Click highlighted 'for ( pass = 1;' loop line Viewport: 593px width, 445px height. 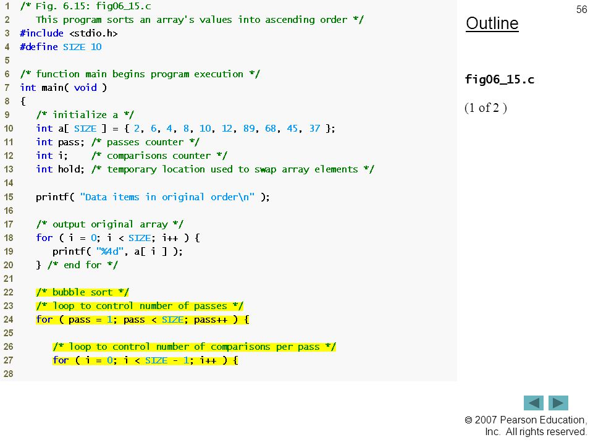143,320
